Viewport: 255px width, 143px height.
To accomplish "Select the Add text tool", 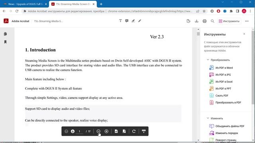I will (x=120, y=21).
